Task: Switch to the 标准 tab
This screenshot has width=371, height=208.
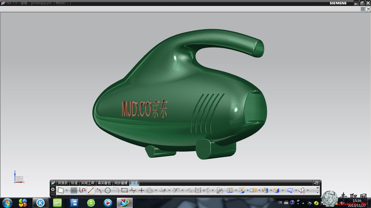Action: point(74,183)
